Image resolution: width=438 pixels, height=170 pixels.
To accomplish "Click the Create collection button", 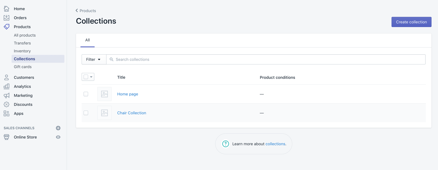I will pyautogui.click(x=411, y=22).
